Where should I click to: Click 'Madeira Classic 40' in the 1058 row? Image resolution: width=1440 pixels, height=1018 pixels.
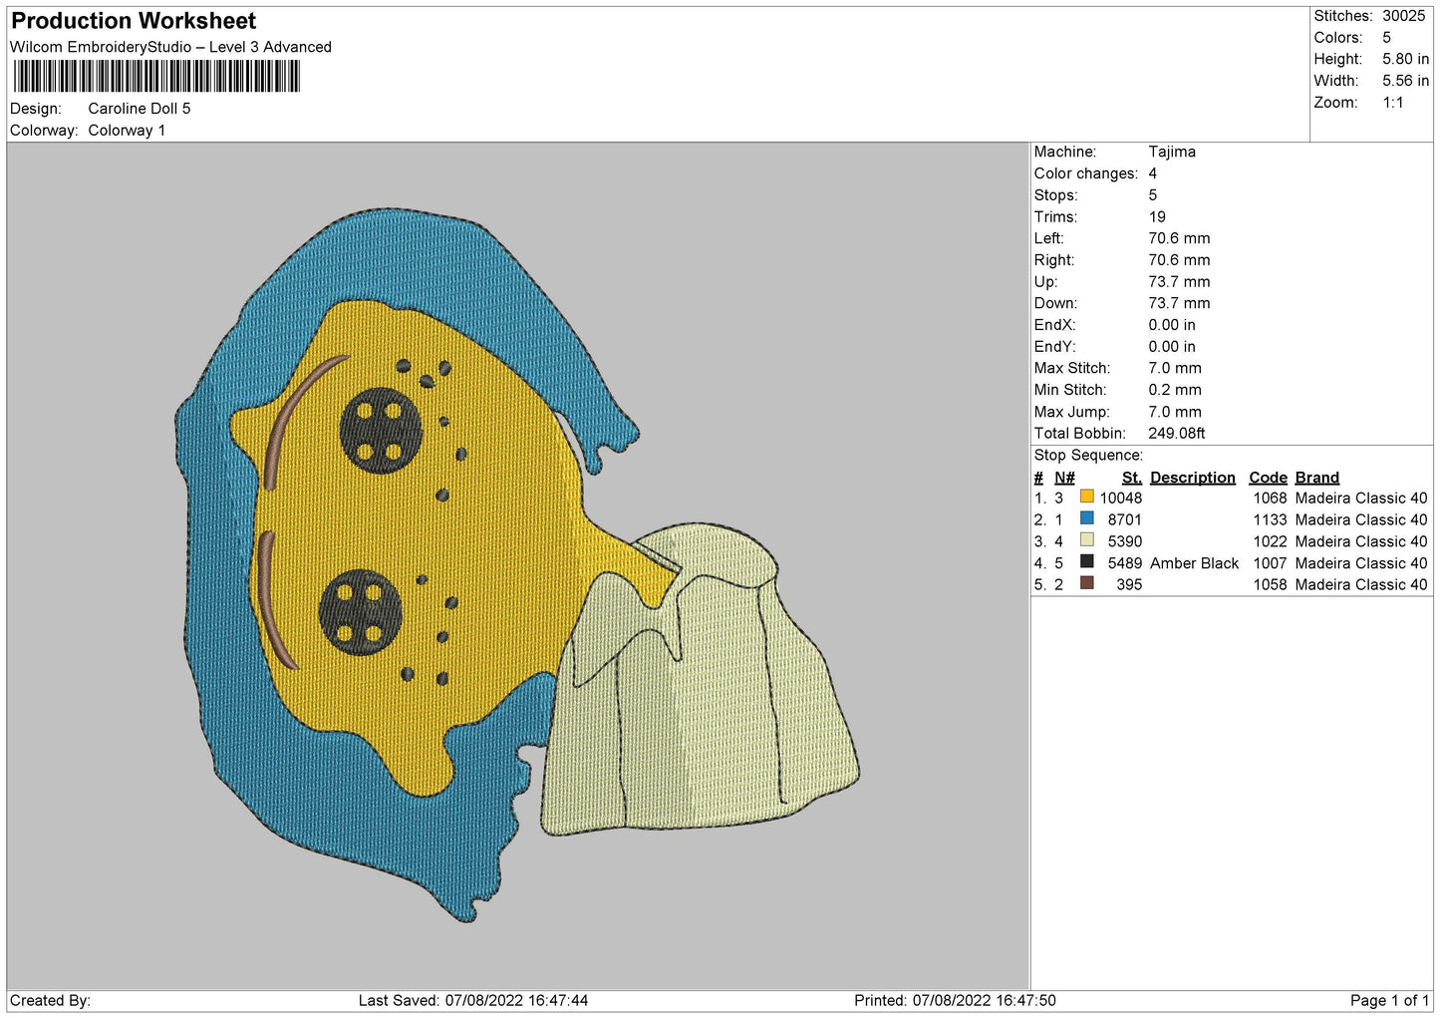pos(1361,585)
